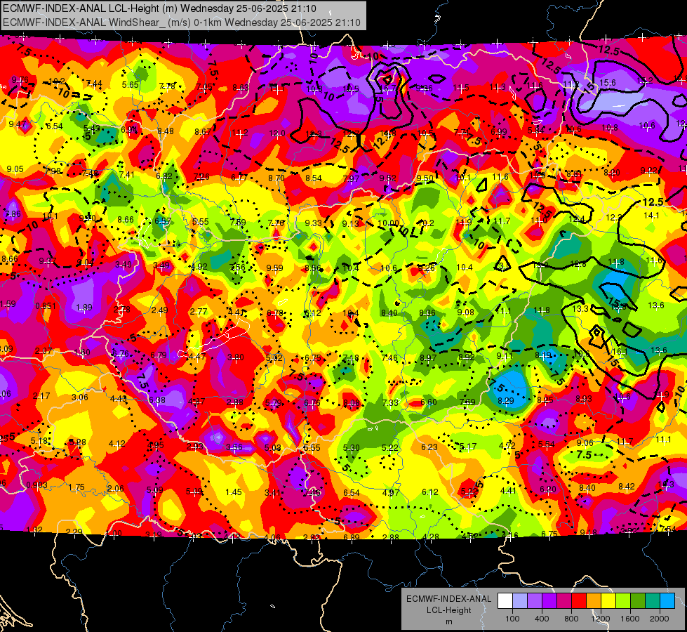Click the wind shear value '16.1'

click(620, 352)
